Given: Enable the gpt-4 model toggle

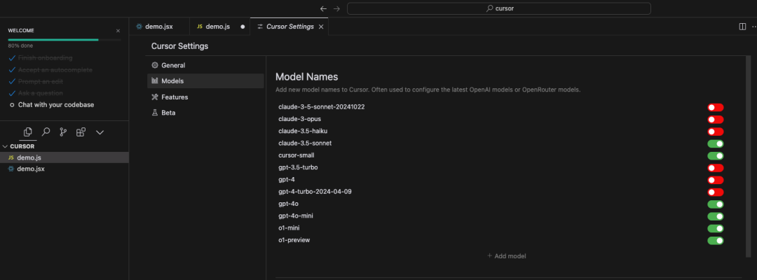Looking at the screenshot, I should 716,180.
